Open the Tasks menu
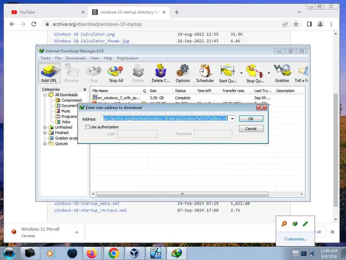The image size is (346, 260). click(46, 58)
